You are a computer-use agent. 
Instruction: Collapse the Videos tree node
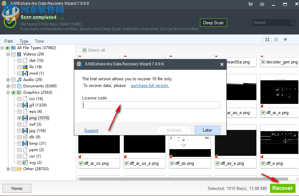click(x=8, y=54)
